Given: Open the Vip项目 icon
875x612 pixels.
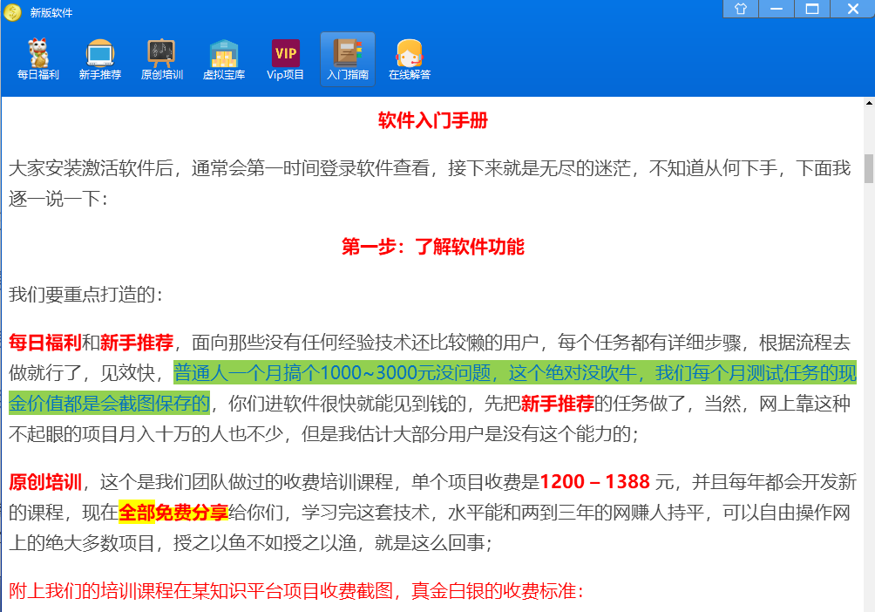Looking at the screenshot, I should (285, 58).
